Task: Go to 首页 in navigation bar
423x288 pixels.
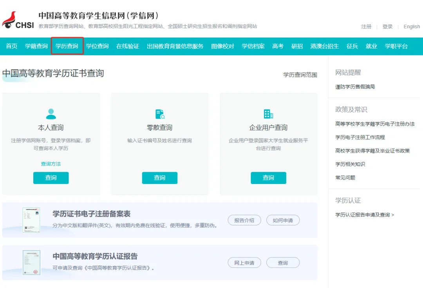Action: (x=12, y=46)
